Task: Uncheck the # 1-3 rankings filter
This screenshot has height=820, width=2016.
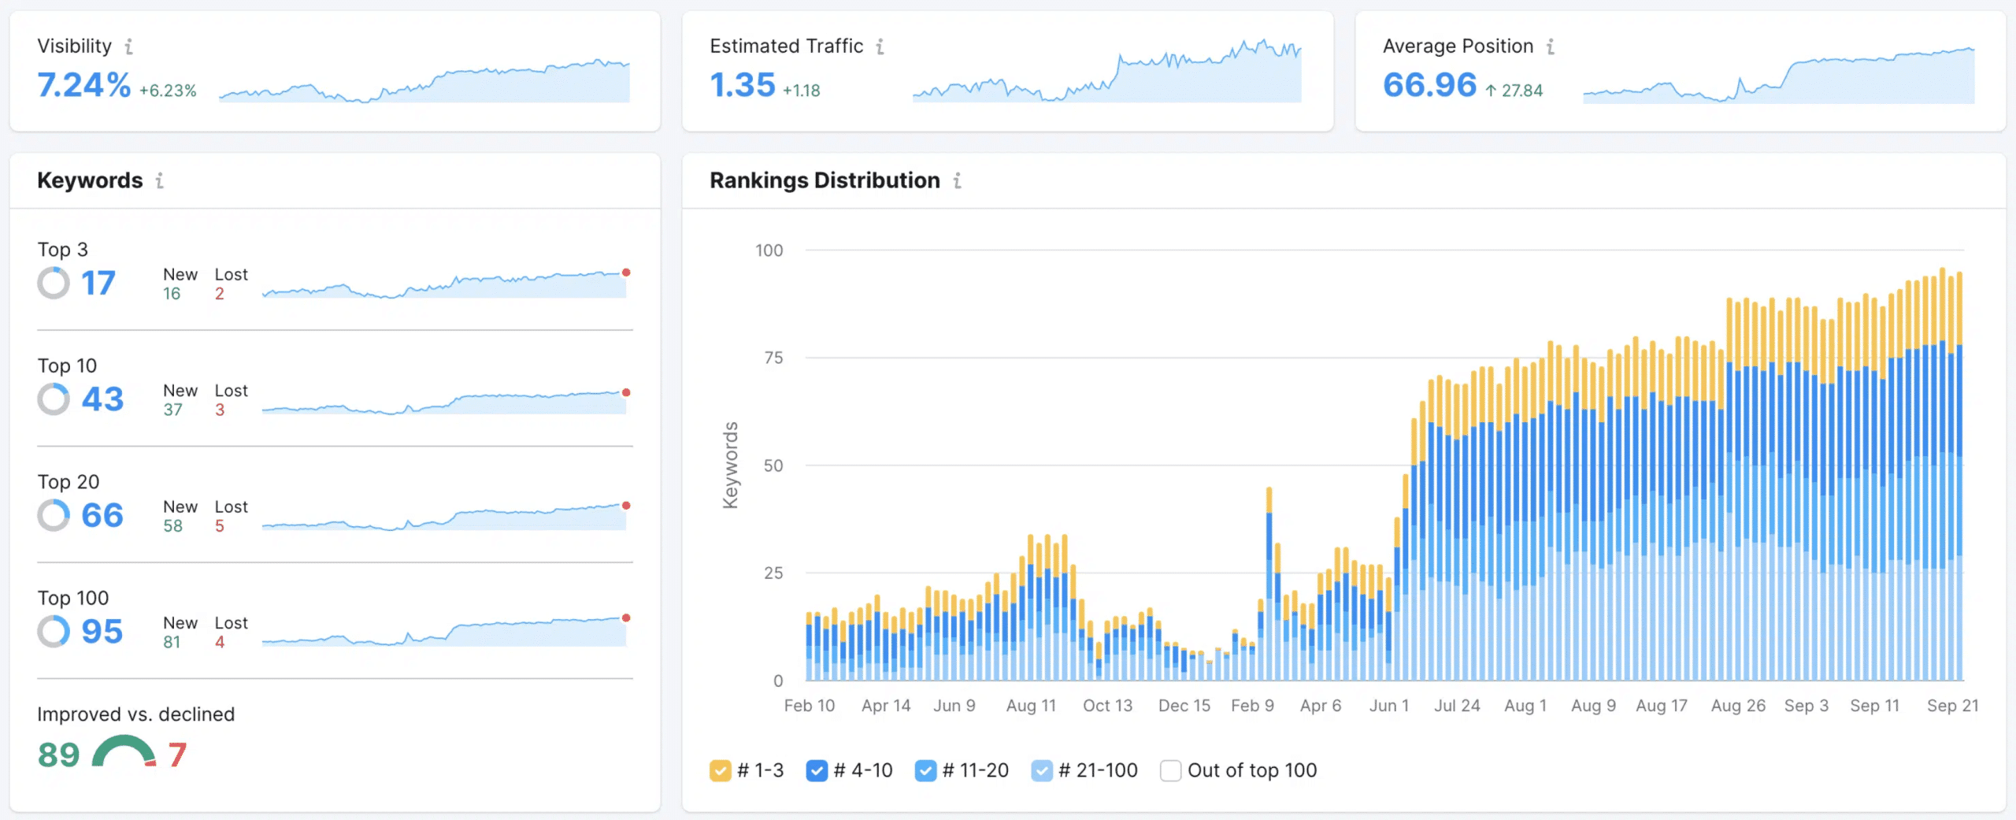Action: [721, 770]
